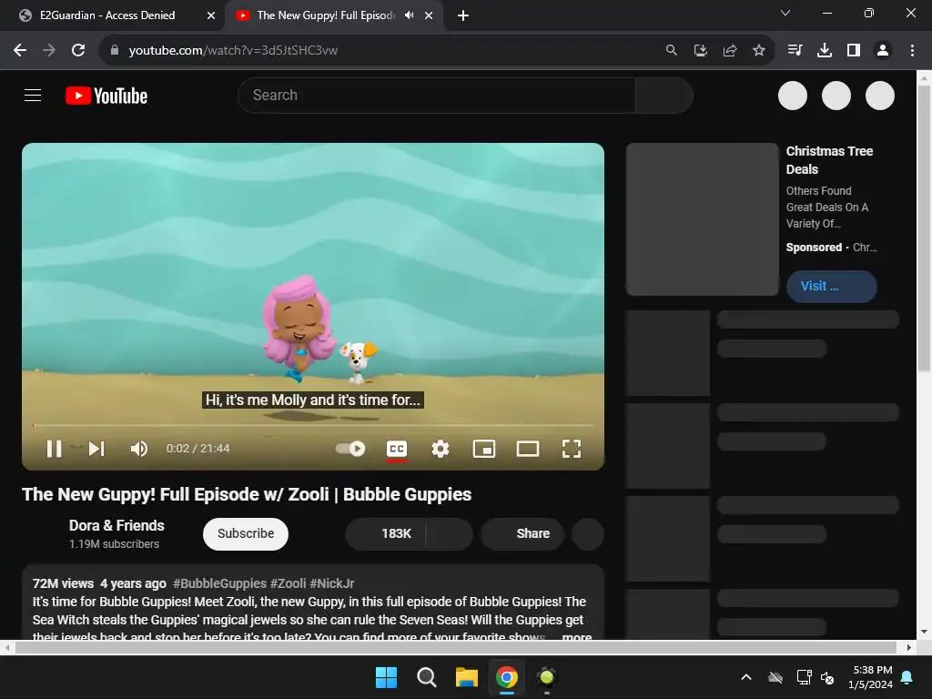The height and width of the screenshot is (699, 932).
Task: Mute the video volume
Action: (138, 449)
